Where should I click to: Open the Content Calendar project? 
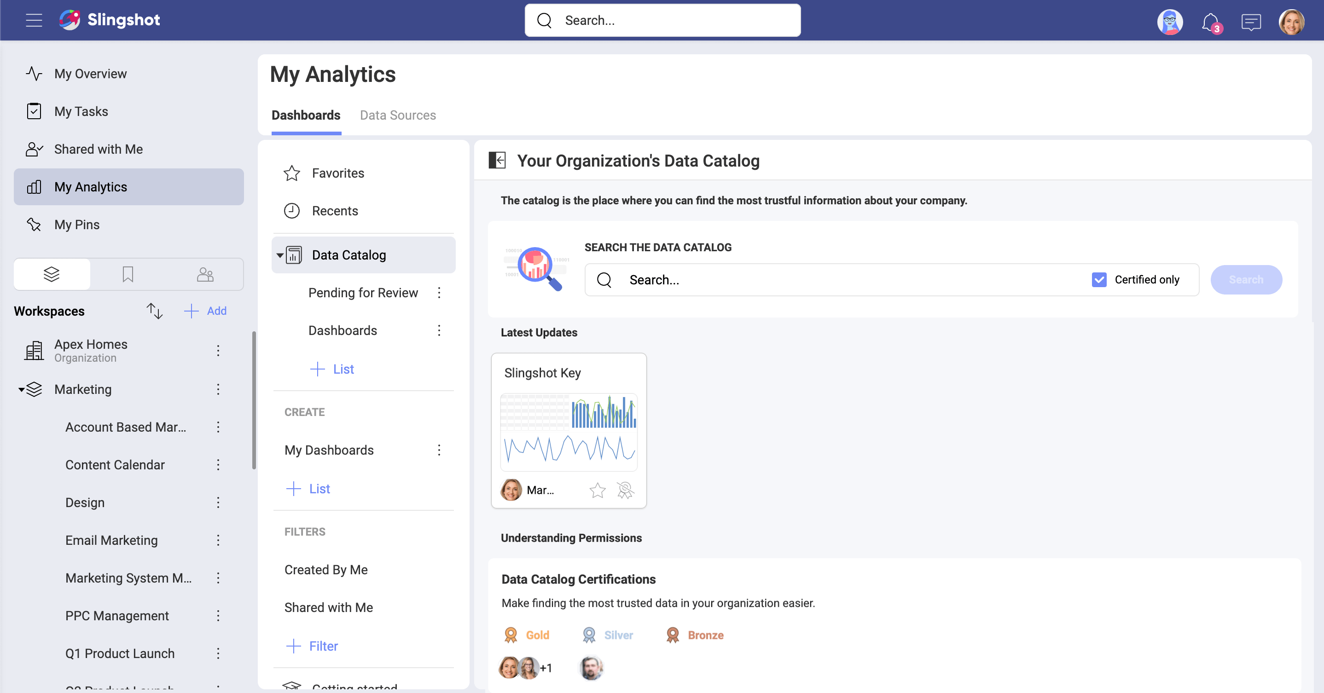(115, 465)
